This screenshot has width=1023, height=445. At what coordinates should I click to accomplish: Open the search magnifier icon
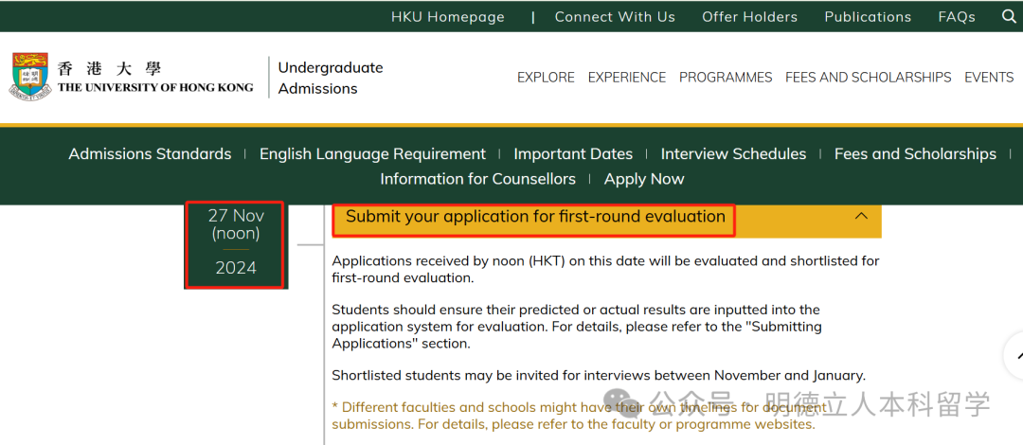(x=1009, y=16)
